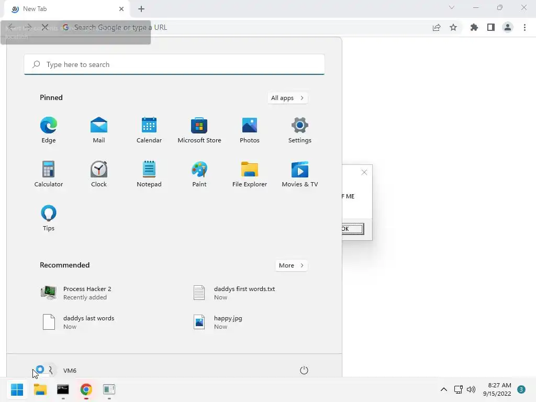
Task: Share this page icon in Chrome
Action: (437, 27)
